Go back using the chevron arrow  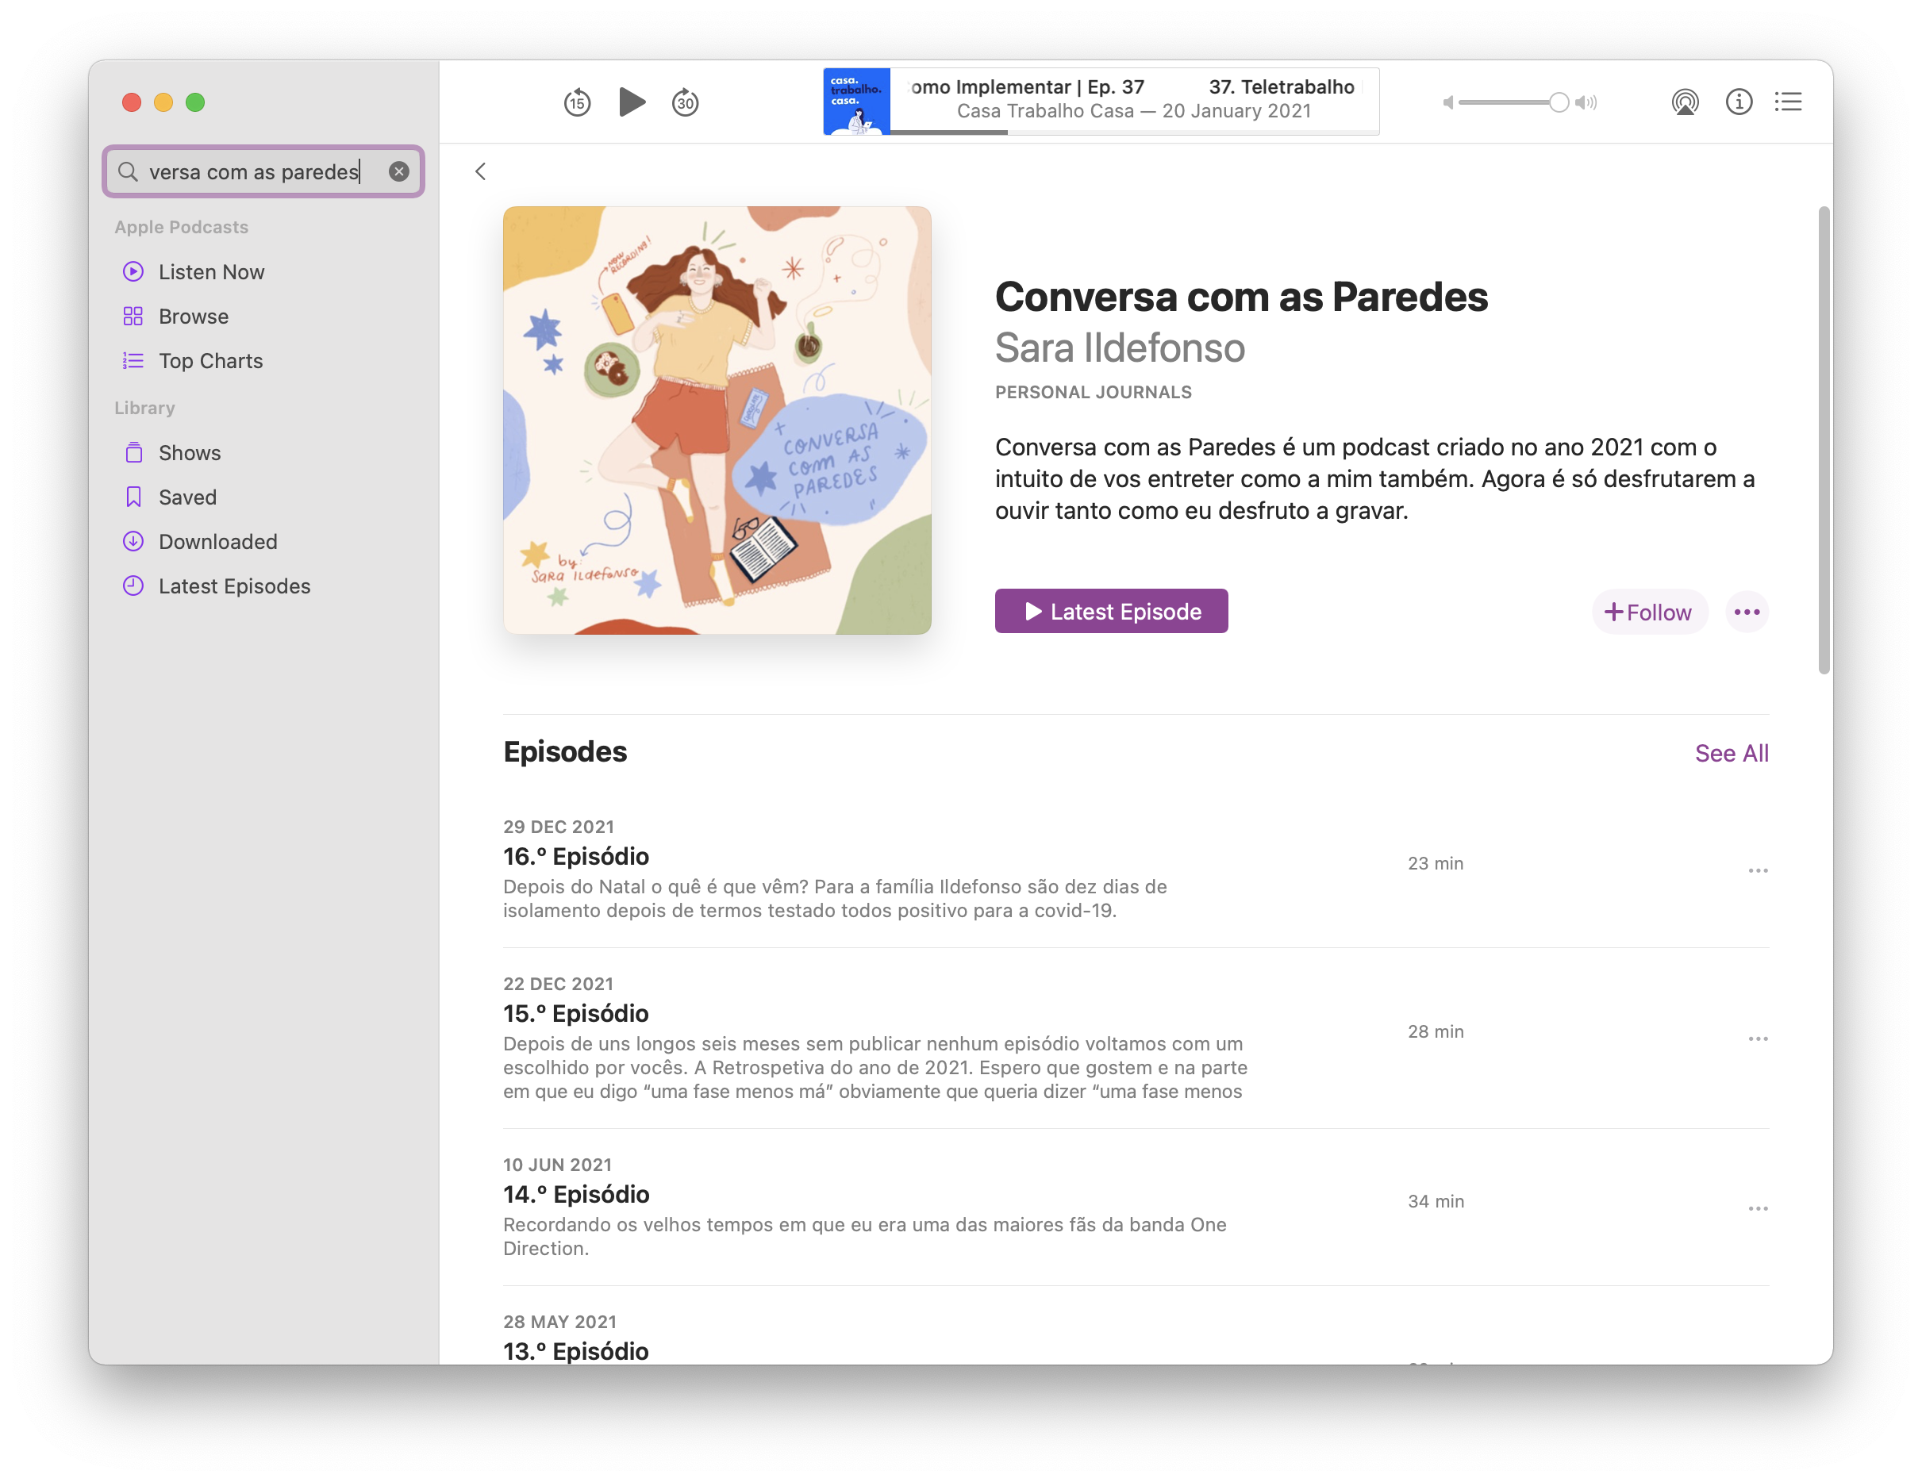click(x=481, y=171)
